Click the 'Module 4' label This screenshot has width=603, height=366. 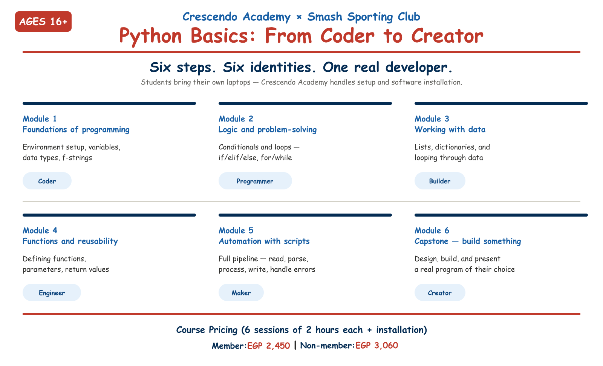[40, 231]
